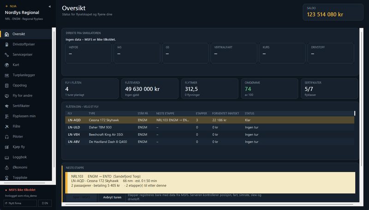The image size is (369, 210).
Task: Click the Kart globe icon
Action: (7, 65)
